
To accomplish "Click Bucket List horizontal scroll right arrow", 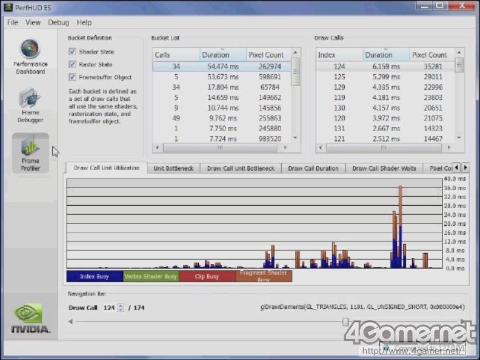I will click(x=285, y=148).
